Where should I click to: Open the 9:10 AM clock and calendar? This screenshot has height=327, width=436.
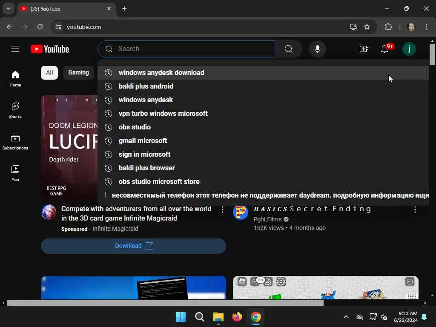pyautogui.click(x=406, y=317)
